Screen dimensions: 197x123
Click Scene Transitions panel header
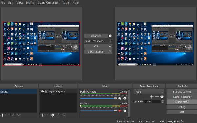(x=149, y=86)
